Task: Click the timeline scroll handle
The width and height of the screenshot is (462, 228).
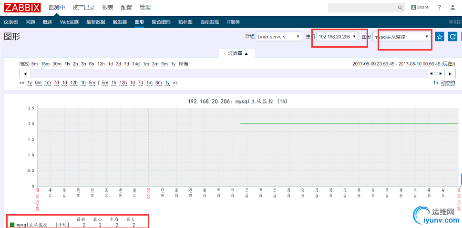Action: pos(436,73)
